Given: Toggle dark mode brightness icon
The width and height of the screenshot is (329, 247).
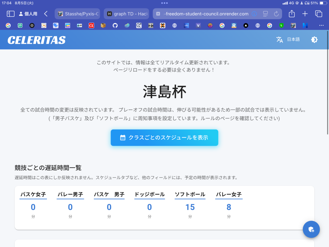Looking at the screenshot, I should coord(314,40).
